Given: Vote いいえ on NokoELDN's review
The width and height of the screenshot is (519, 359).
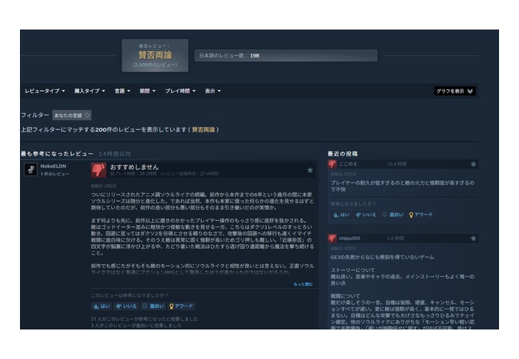Looking at the screenshot, I should (x=126, y=306).
